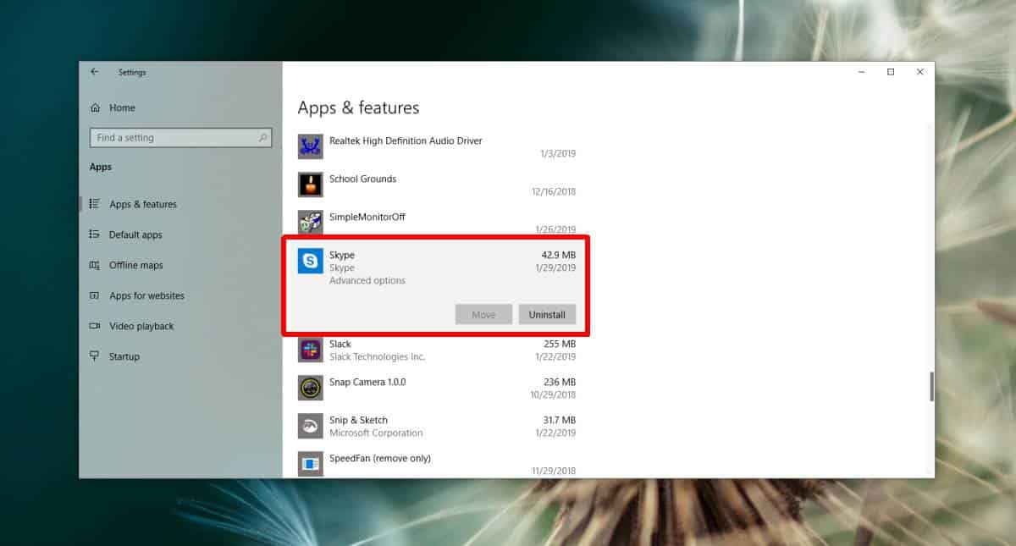The width and height of the screenshot is (1016, 546).
Task: Click the Skype 42.9 MB size text
Action: [559, 255]
